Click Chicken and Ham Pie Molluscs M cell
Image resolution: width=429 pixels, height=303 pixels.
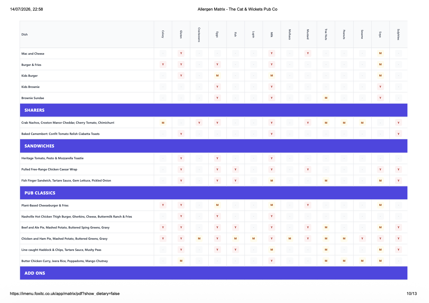(290, 239)
